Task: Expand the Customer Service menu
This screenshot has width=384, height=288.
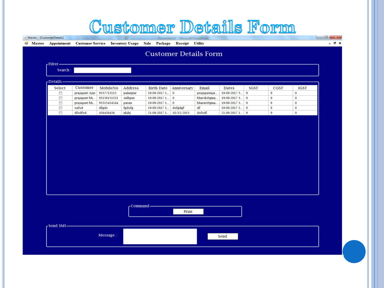Action: point(91,43)
